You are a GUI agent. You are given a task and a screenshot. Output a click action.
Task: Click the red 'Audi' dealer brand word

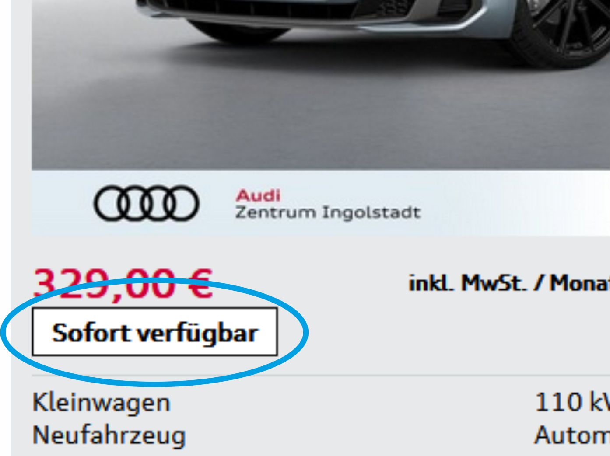tap(258, 195)
